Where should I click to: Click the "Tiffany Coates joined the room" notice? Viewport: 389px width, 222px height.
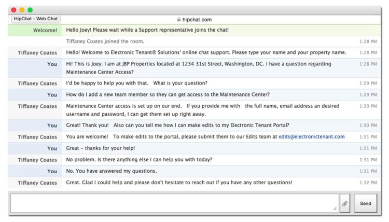105,41
